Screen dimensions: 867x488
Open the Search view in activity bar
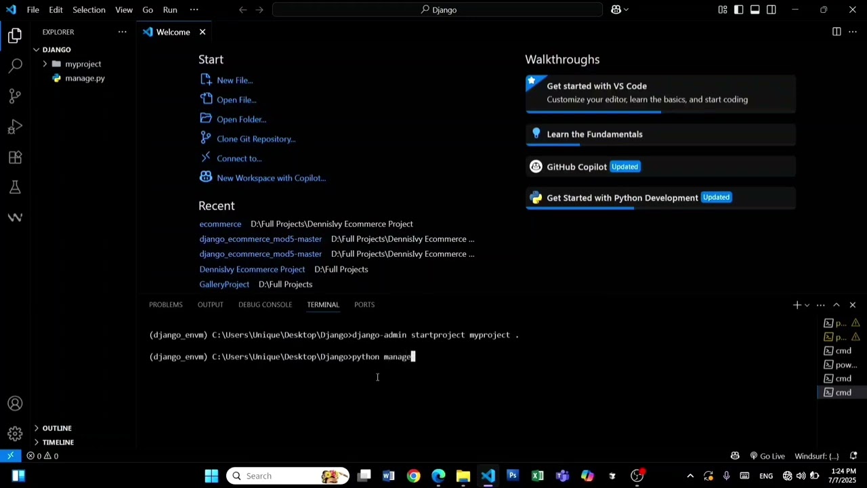15,66
